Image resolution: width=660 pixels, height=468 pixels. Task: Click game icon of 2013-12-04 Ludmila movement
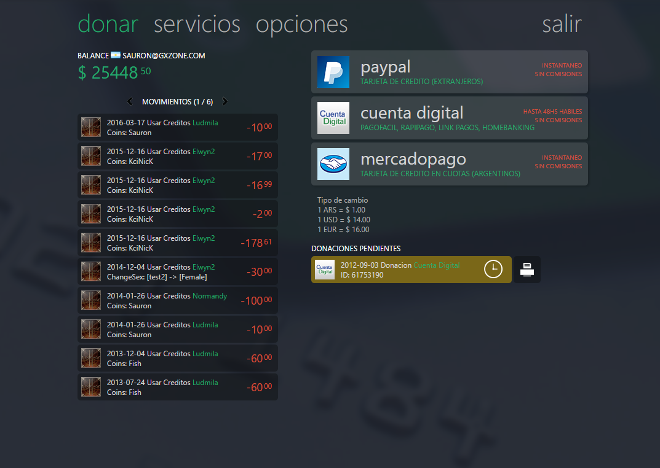click(91, 358)
